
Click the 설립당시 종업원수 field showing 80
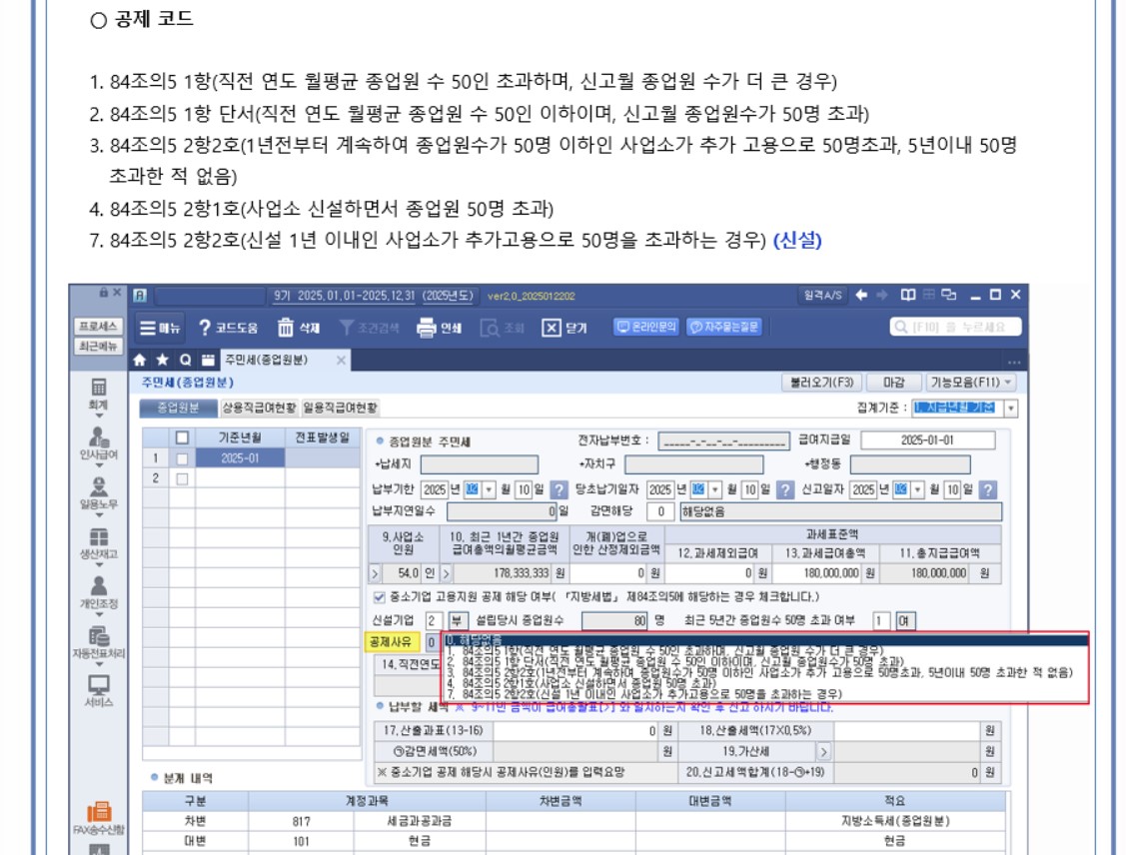[x=614, y=620]
